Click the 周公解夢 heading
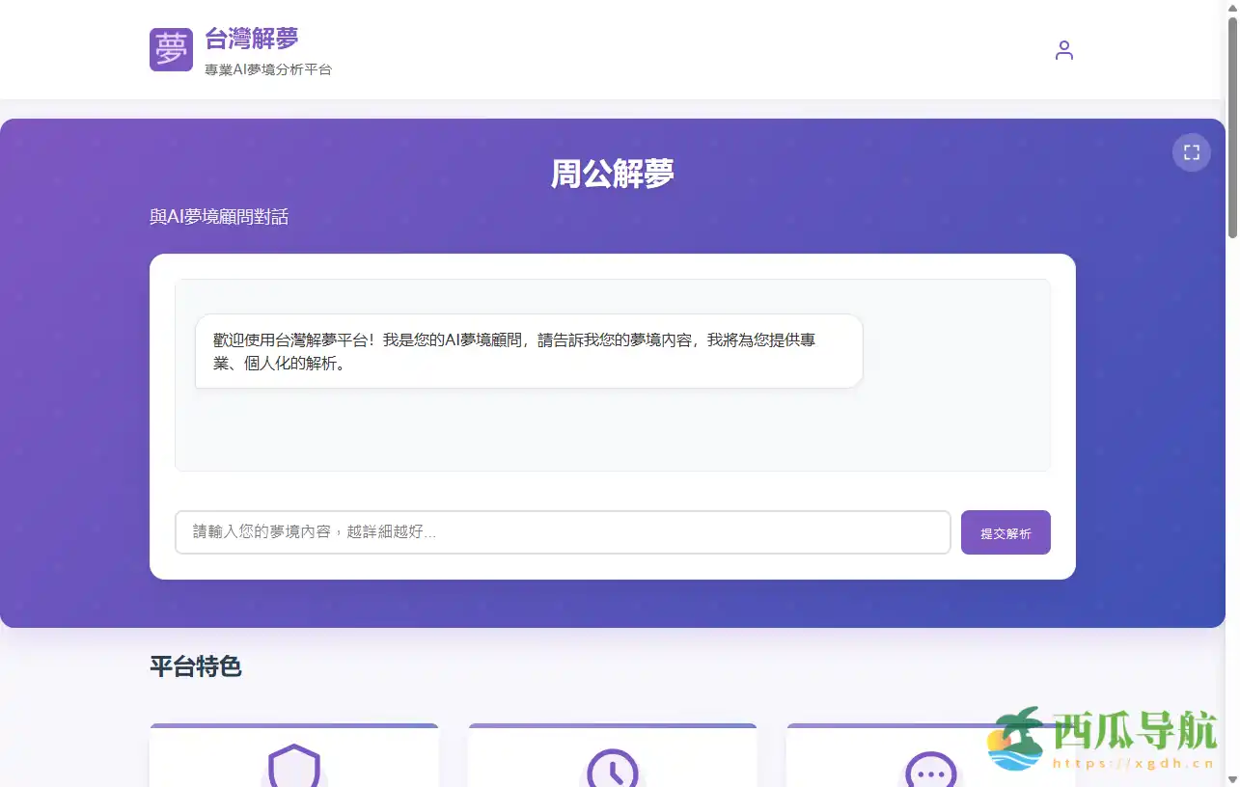Image resolution: width=1240 pixels, height=787 pixels. coord(612,175)
